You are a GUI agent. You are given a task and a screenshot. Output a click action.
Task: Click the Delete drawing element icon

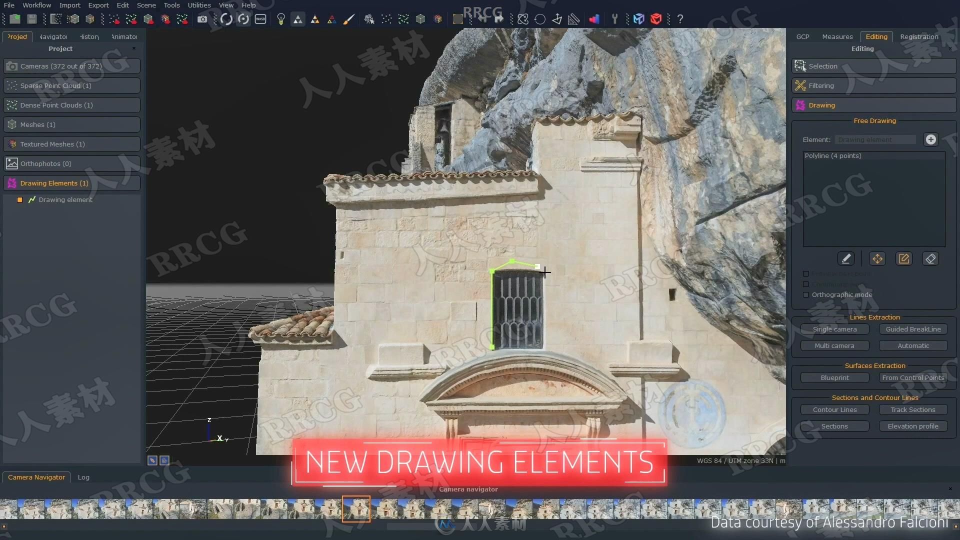(x=931, y=258)
